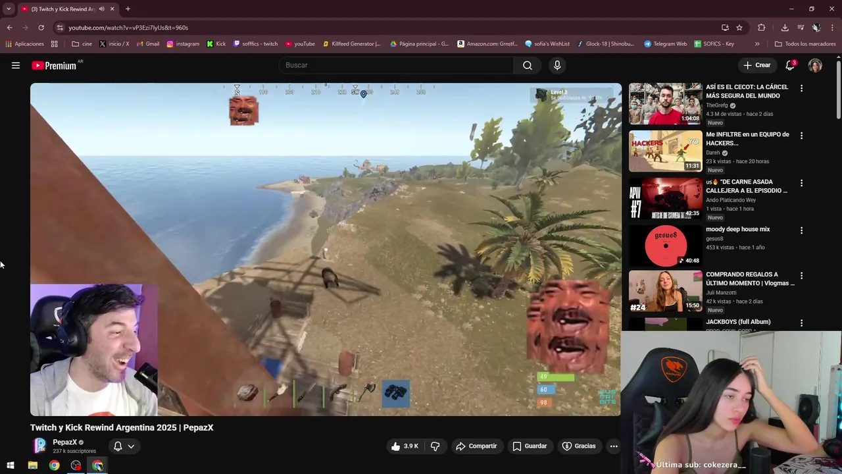The width and height of the screenshot is (842, 474).
Task: Open the Aplicaciones bookmark
Action: coord(24,44)
